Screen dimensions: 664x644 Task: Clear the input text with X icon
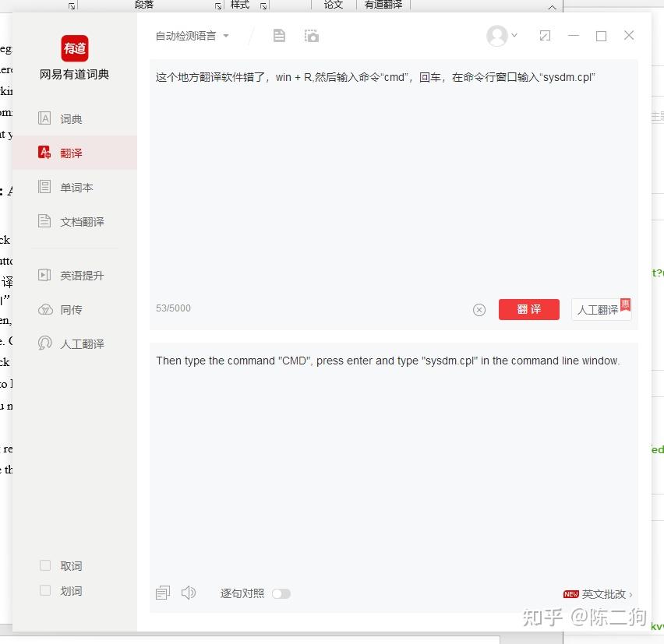click(479, 310)
